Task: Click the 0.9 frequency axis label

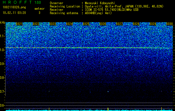Action: coord(2,64)
